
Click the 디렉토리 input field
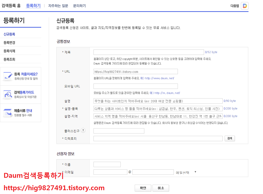158,138
